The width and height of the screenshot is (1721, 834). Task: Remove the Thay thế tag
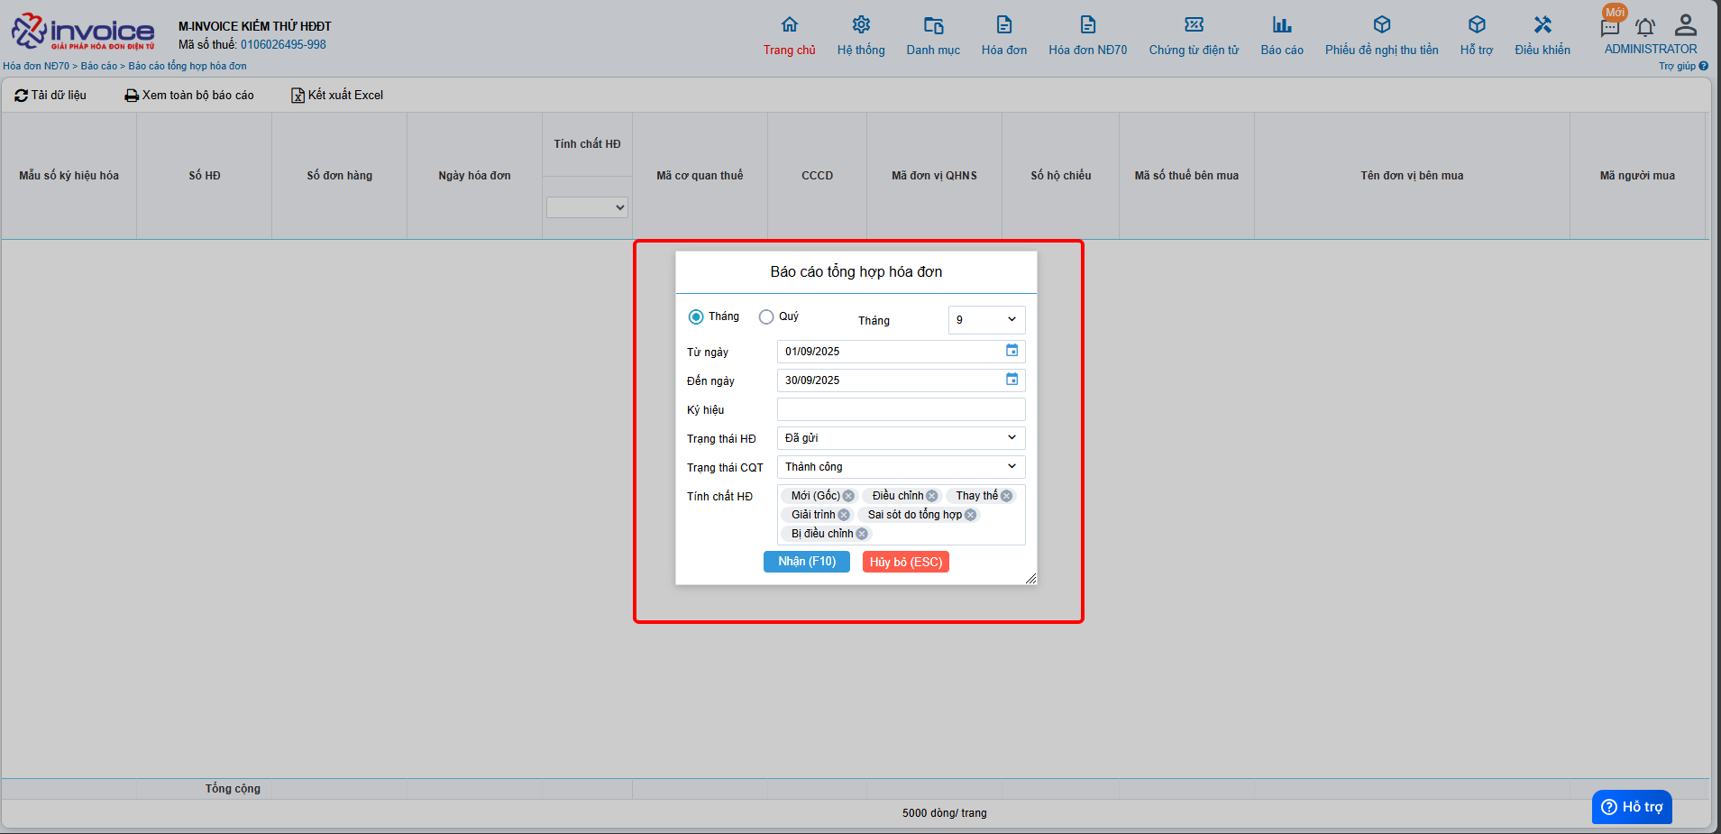click(1006, 496)
